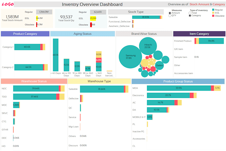The height and width of the screenshot is (151, 226).
Task: Click the 46 to 90 Days bar
Action: (x=66, y=65)
